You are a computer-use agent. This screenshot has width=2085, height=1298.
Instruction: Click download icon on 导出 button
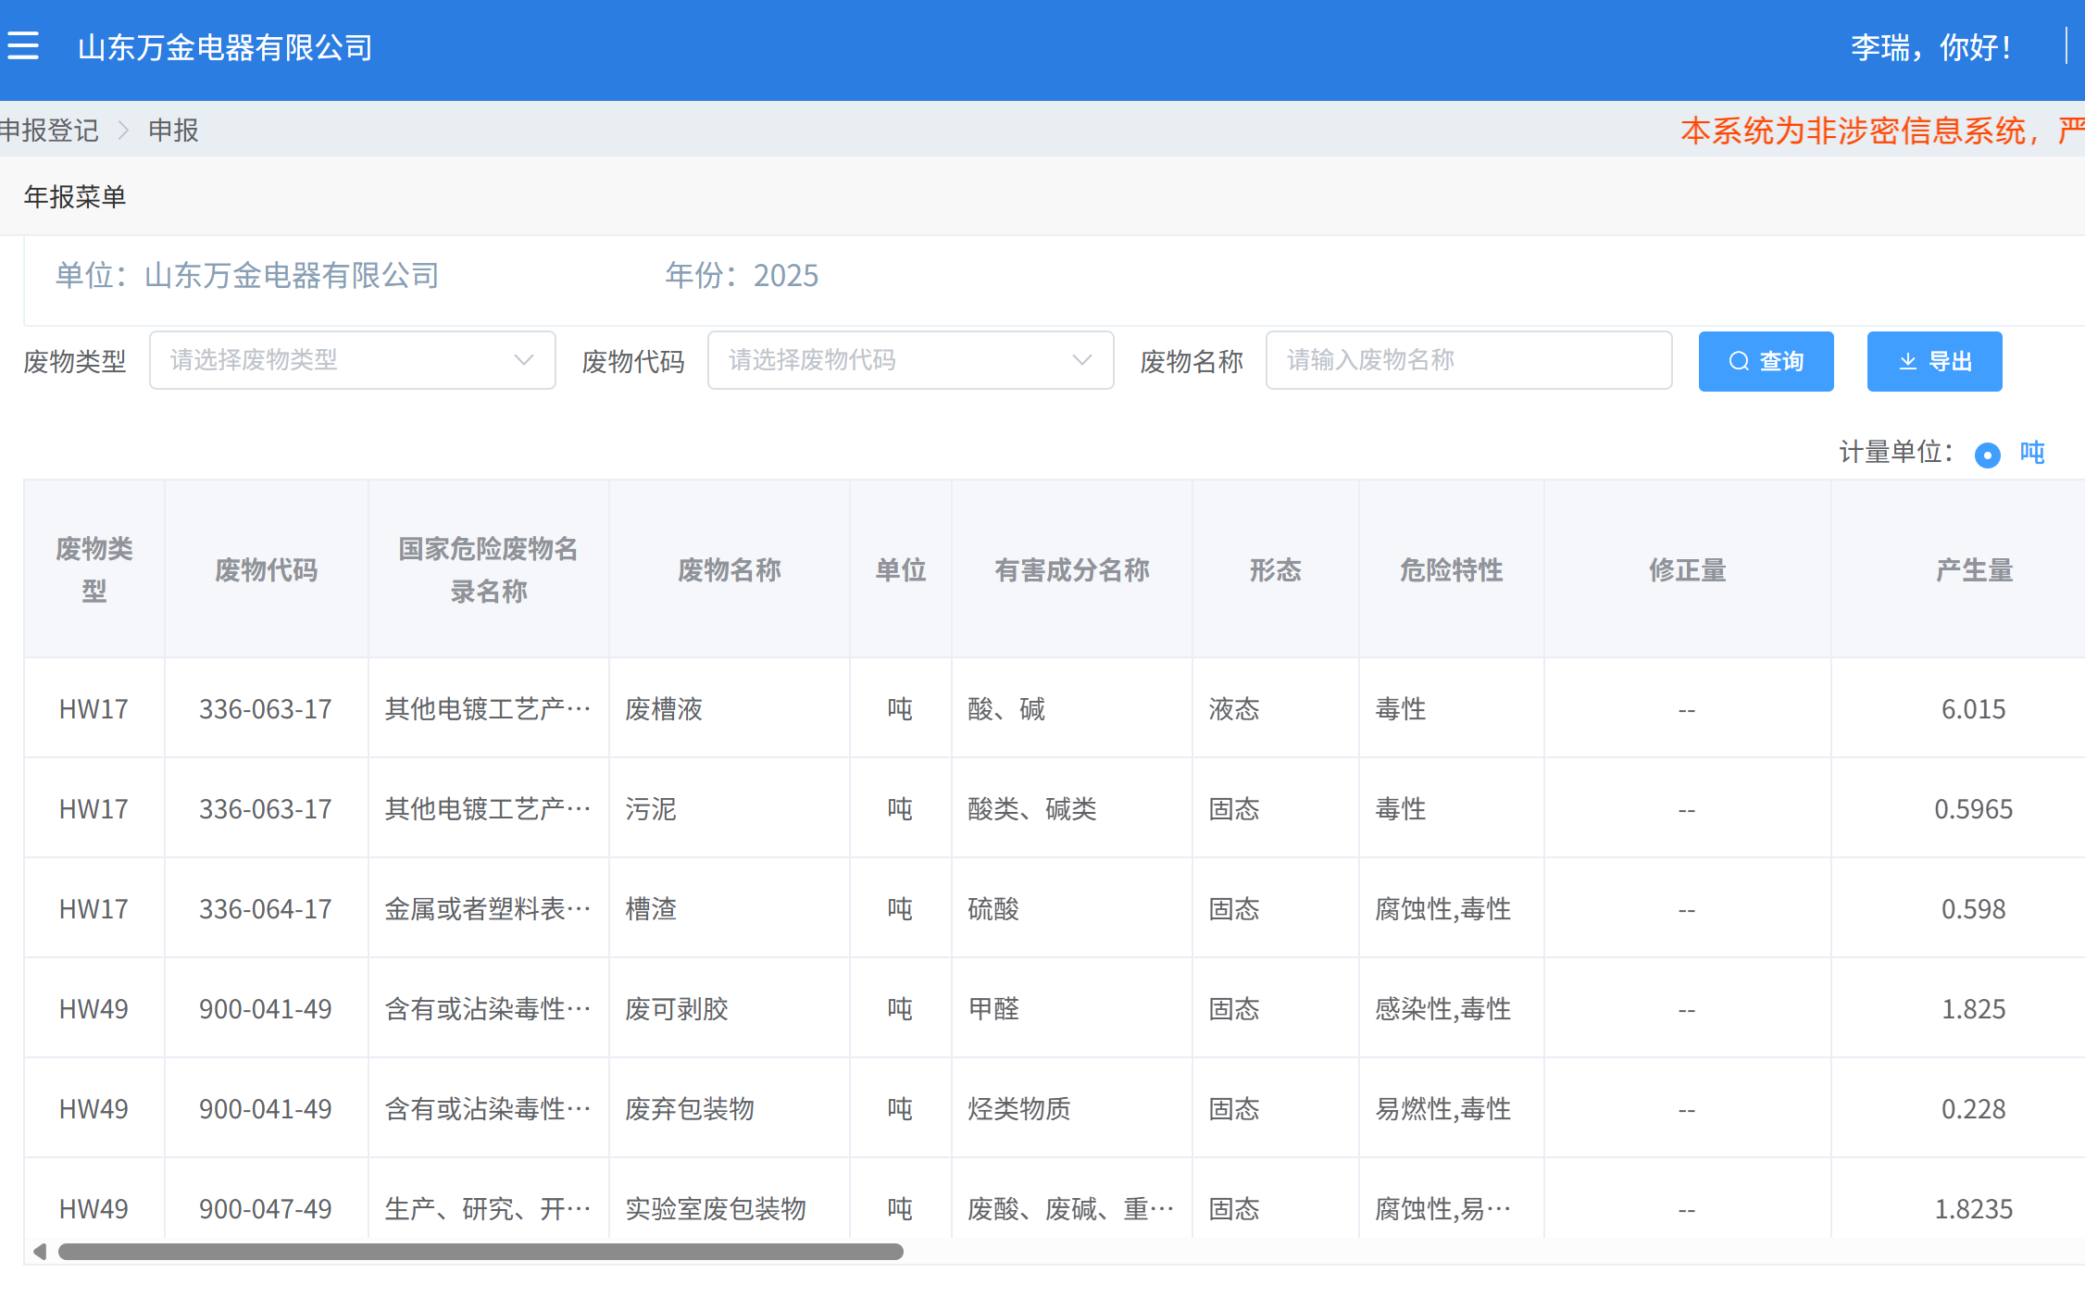click(x=1907, y=361)
